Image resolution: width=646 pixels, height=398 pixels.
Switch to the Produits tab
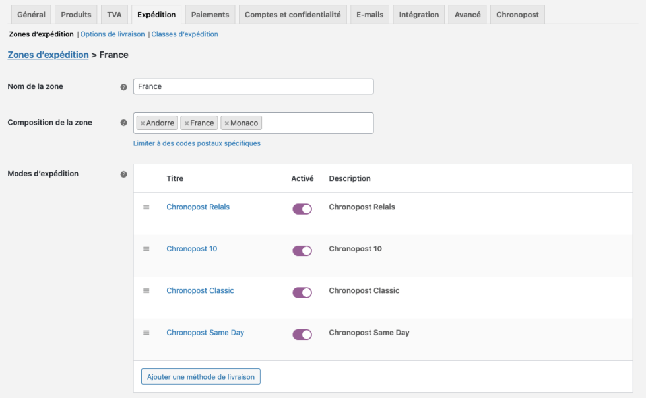(x=76, y=15)
